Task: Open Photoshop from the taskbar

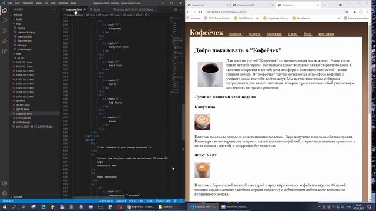Action: click(x=100, y=207)
